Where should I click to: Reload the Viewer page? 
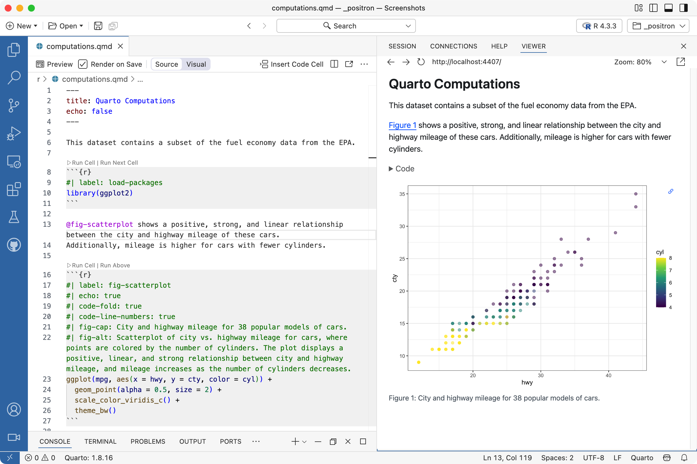(x=421, y=62)
